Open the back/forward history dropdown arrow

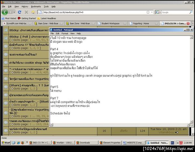14,12
